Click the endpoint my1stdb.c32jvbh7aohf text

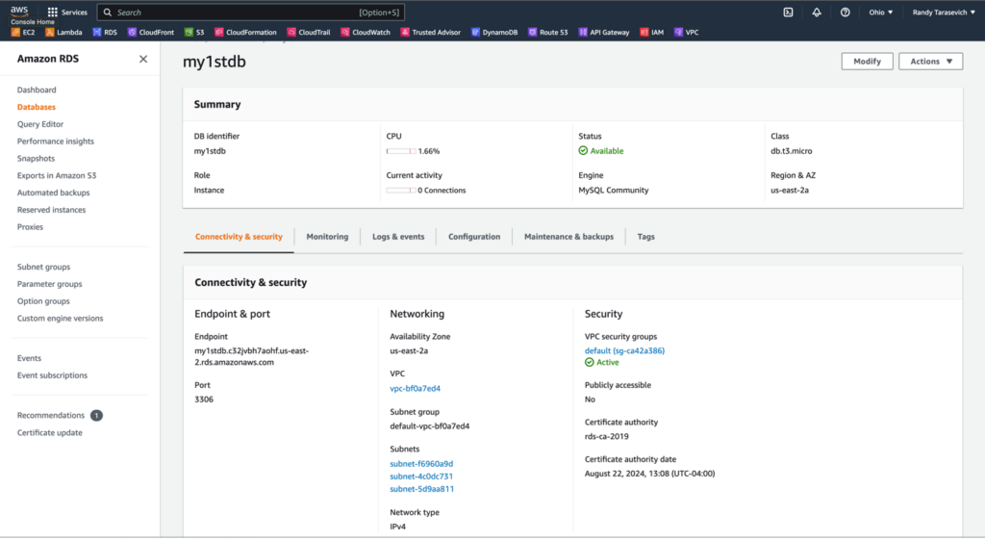251,356
